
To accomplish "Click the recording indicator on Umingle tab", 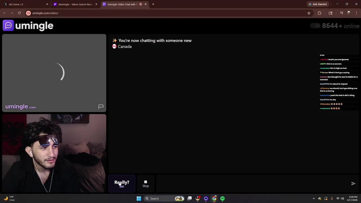I will (x=140, y=4).
